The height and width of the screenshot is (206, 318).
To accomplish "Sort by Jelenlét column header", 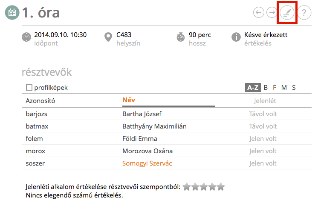I will click(265, 101).
